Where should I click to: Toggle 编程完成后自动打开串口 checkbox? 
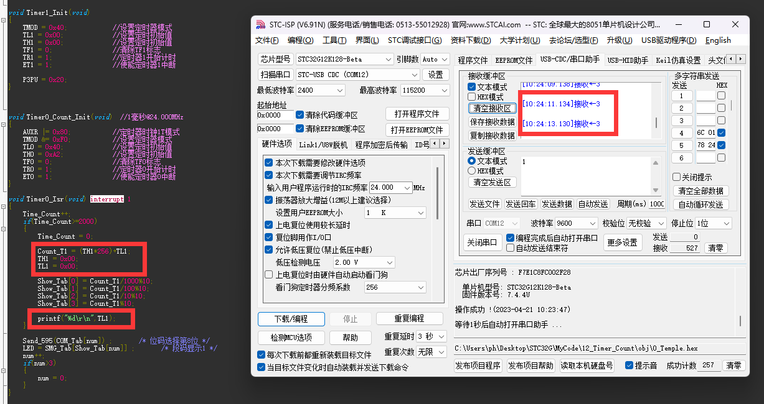(x=511, y=238)
